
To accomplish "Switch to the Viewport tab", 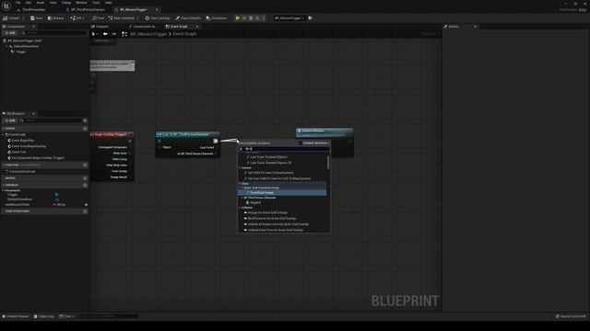I will [100, 27].
